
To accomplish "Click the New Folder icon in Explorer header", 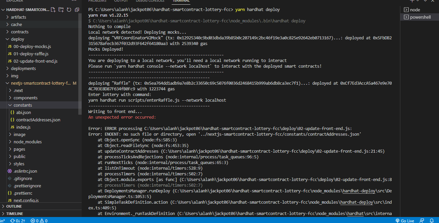I will [x=61, y=10].
